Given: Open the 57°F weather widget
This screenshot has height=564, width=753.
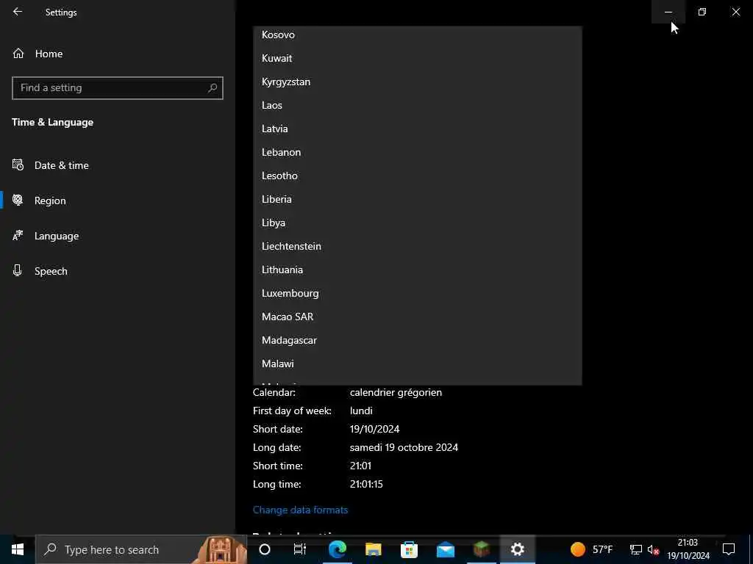Looking at the screenshot, I should (591, 549).
